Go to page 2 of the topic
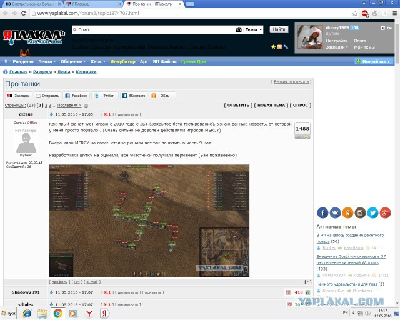 46,105
